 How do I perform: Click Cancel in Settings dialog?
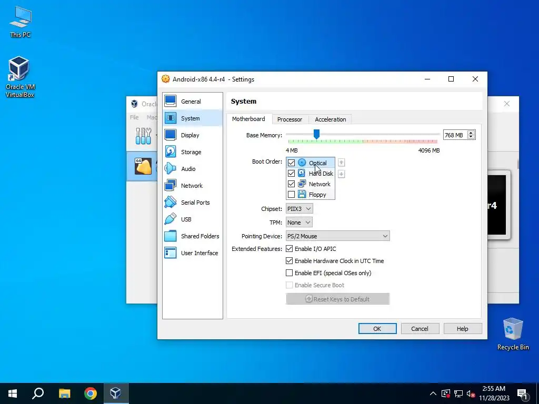pyautogui.click(x=420, y=328)
